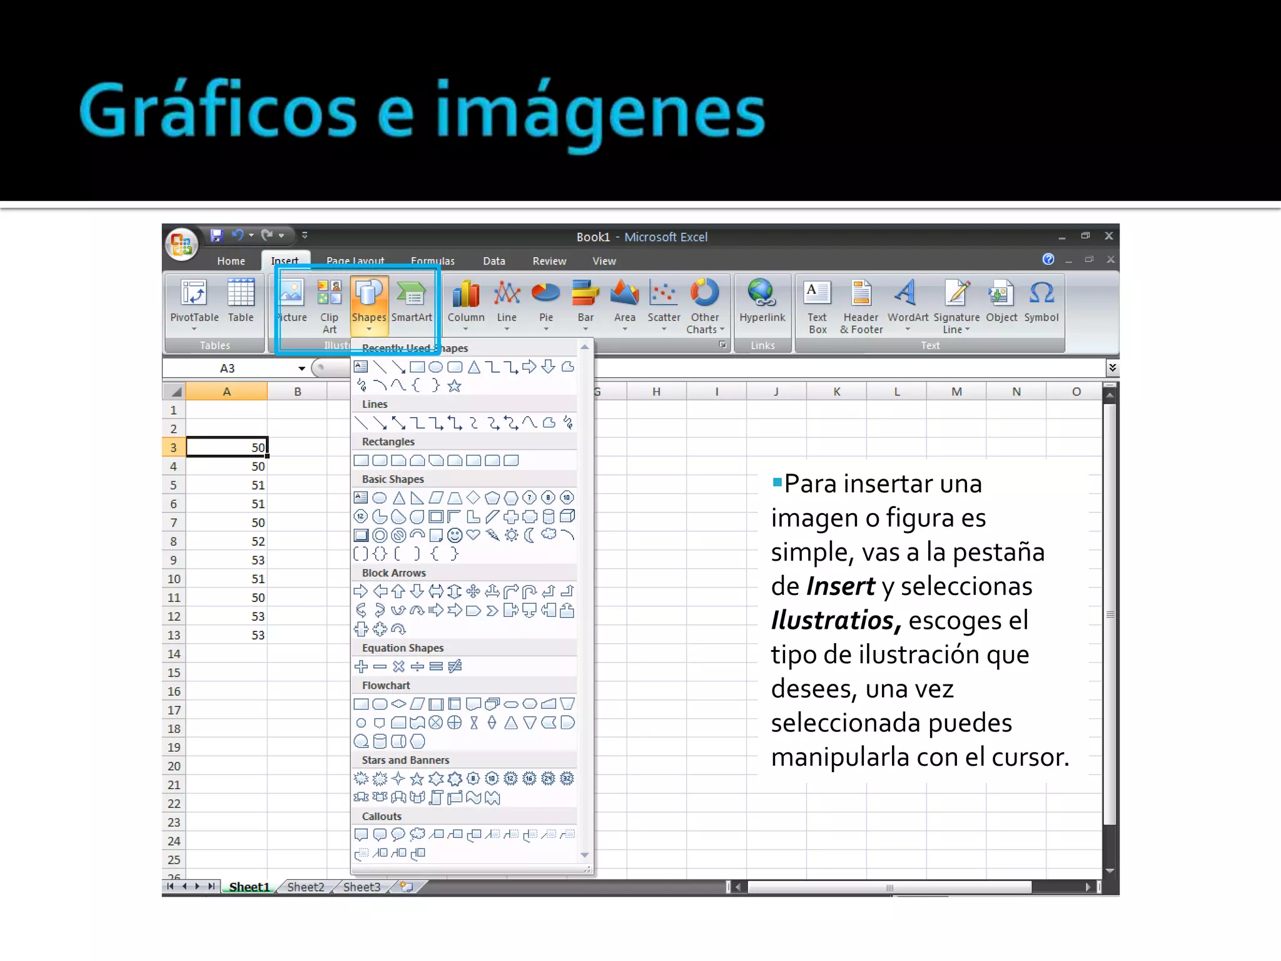Screen dimensions: 1281x961
Task: Select column A header
Action: (226, 392)
